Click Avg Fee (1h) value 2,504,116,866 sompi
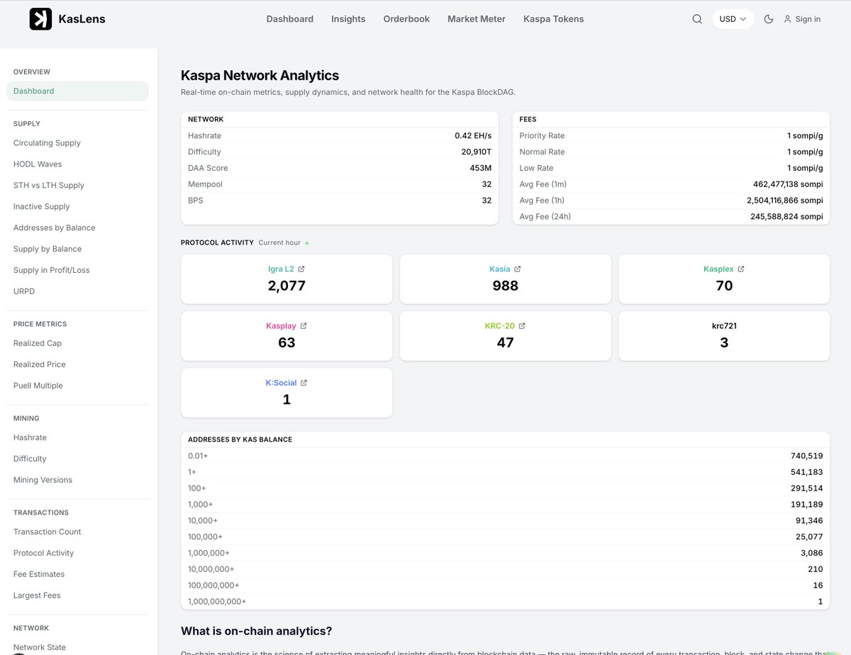 [785, 201]
